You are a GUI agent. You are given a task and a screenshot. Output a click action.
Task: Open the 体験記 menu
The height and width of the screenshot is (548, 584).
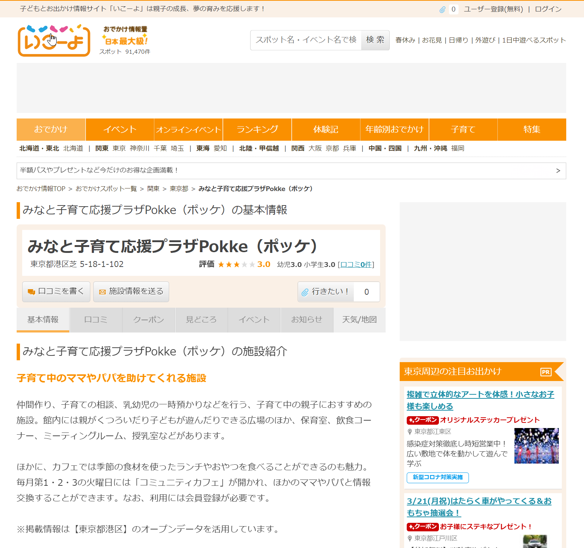click(x=326, y=130)
